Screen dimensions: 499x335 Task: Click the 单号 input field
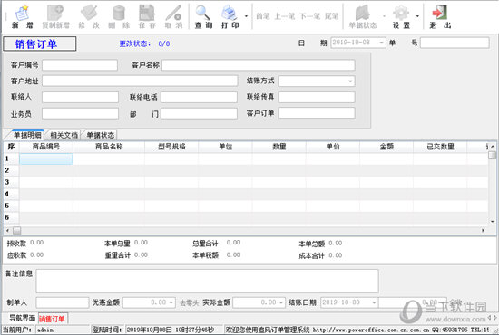tap(455, 43)
